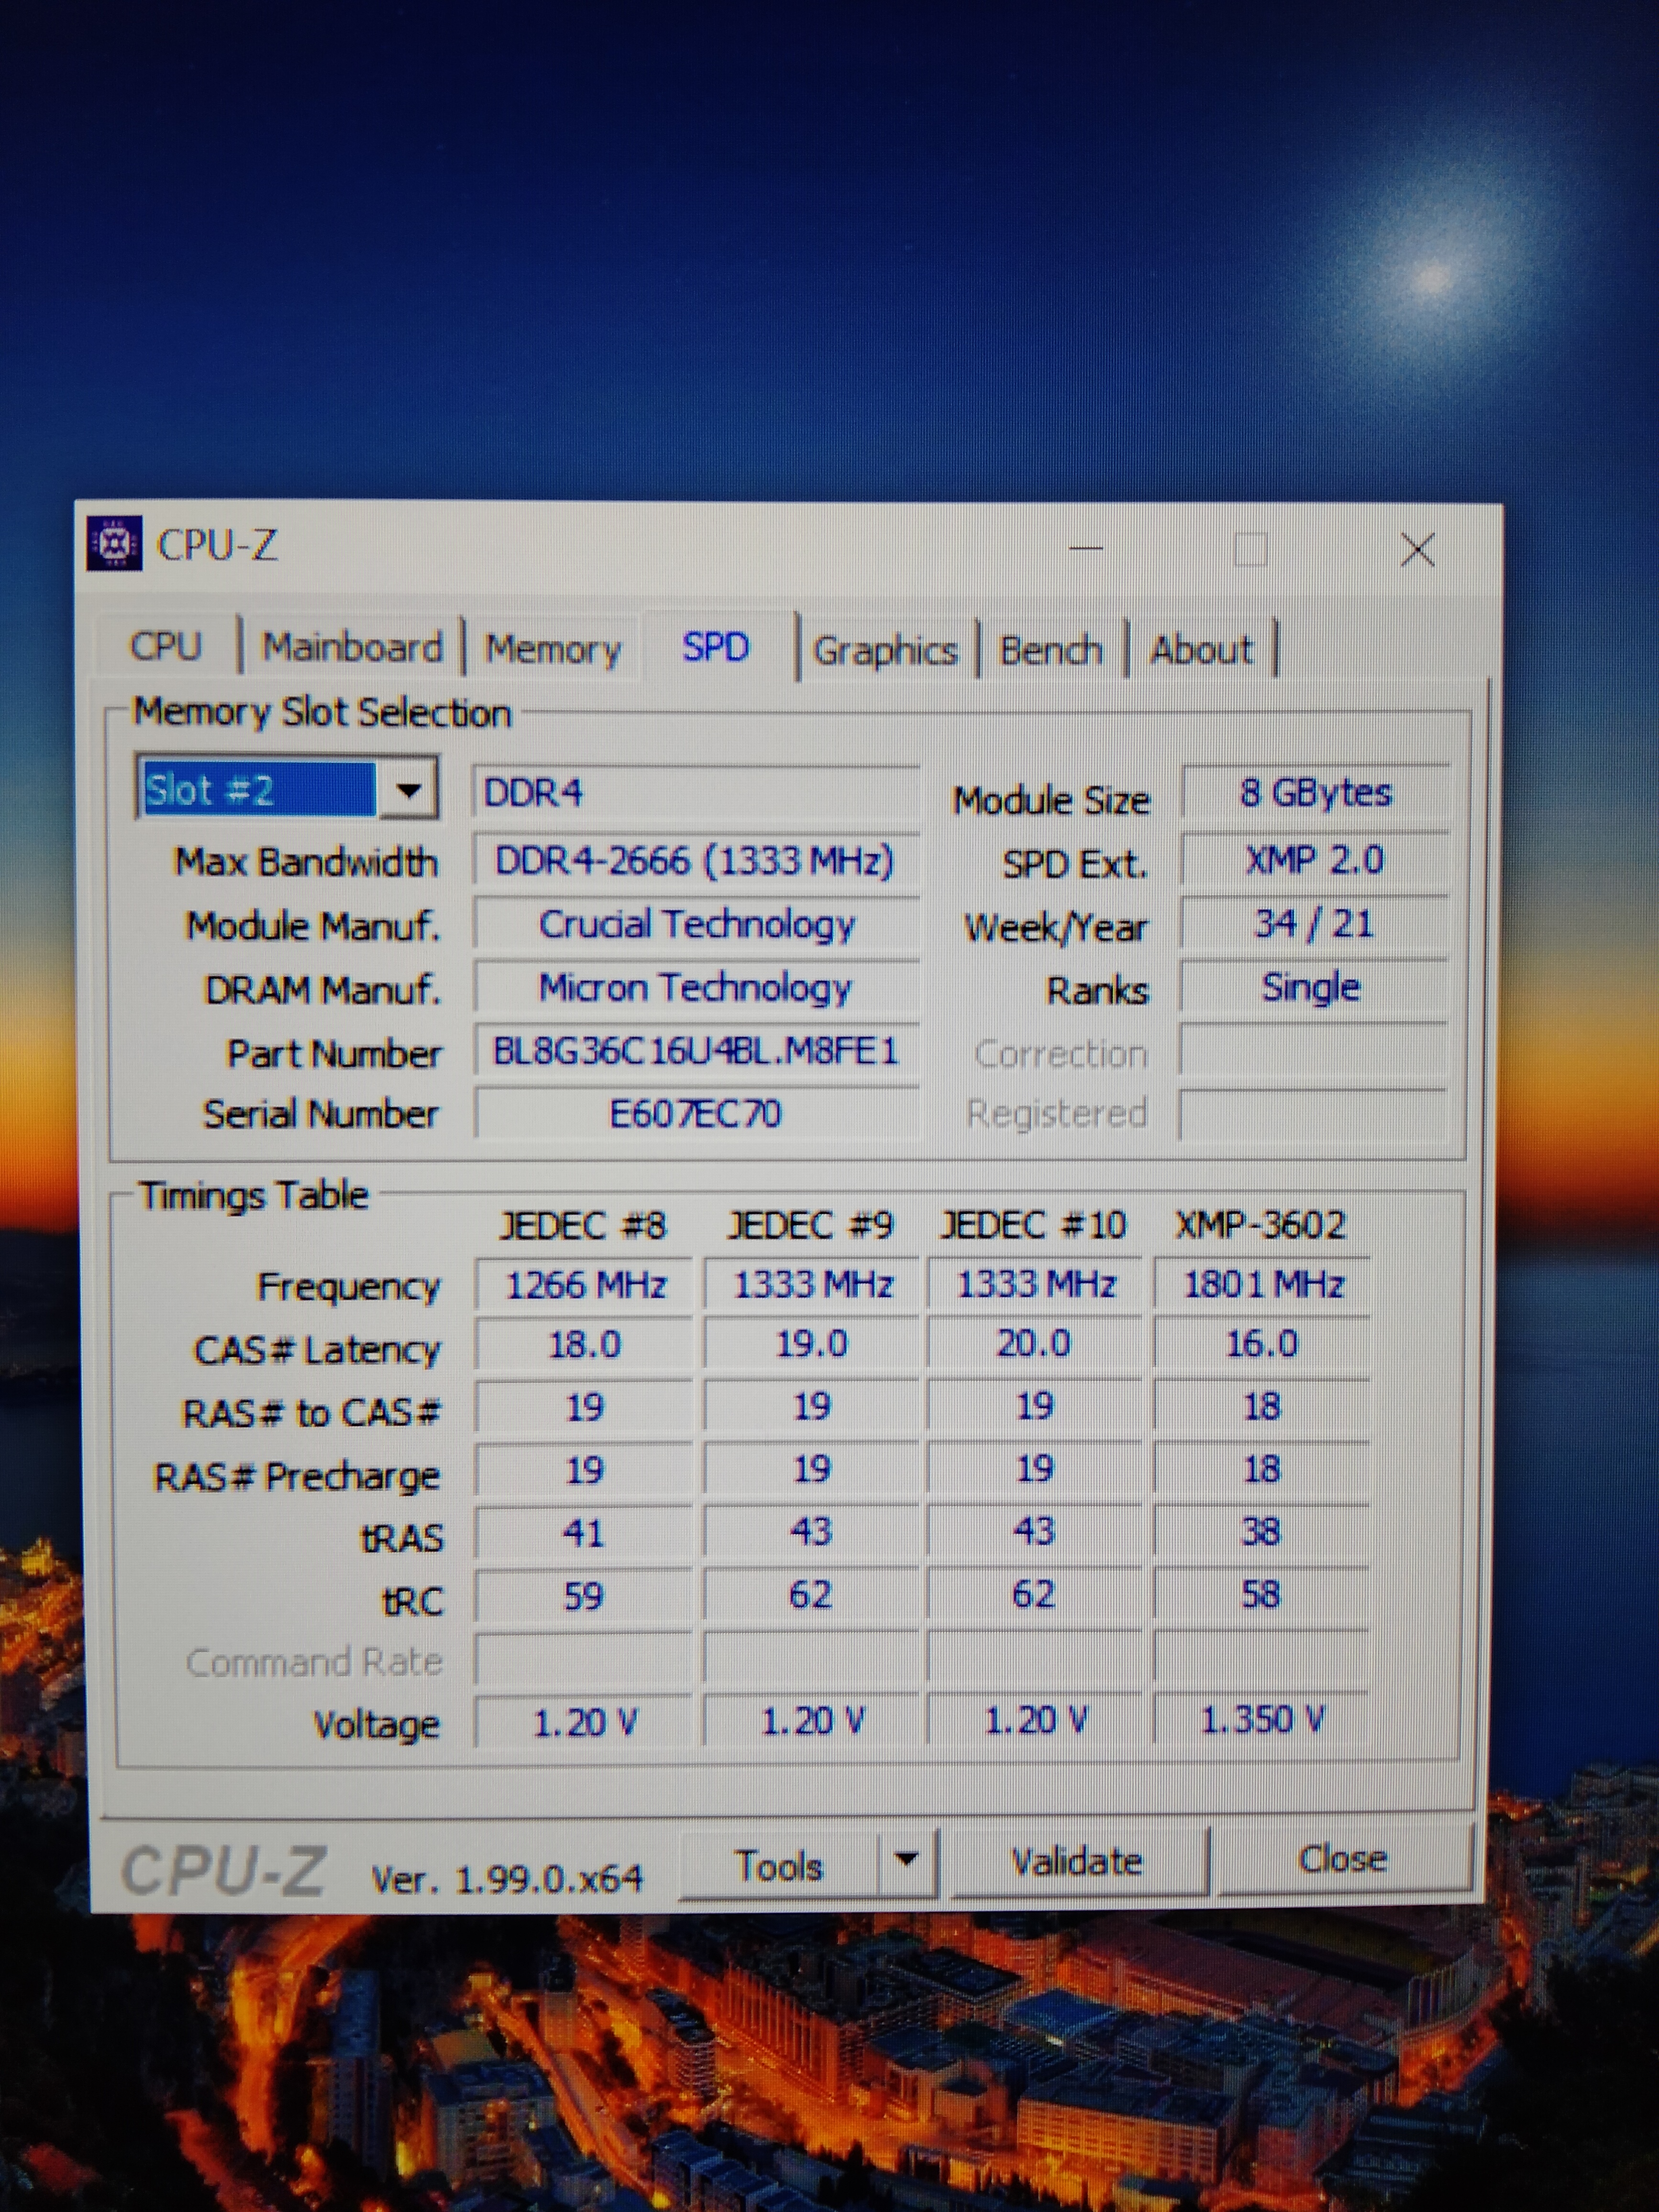Click the 34 / 21 Week/Year value
This screenshot has width=1659, height=2212.
coord(1314,923)
